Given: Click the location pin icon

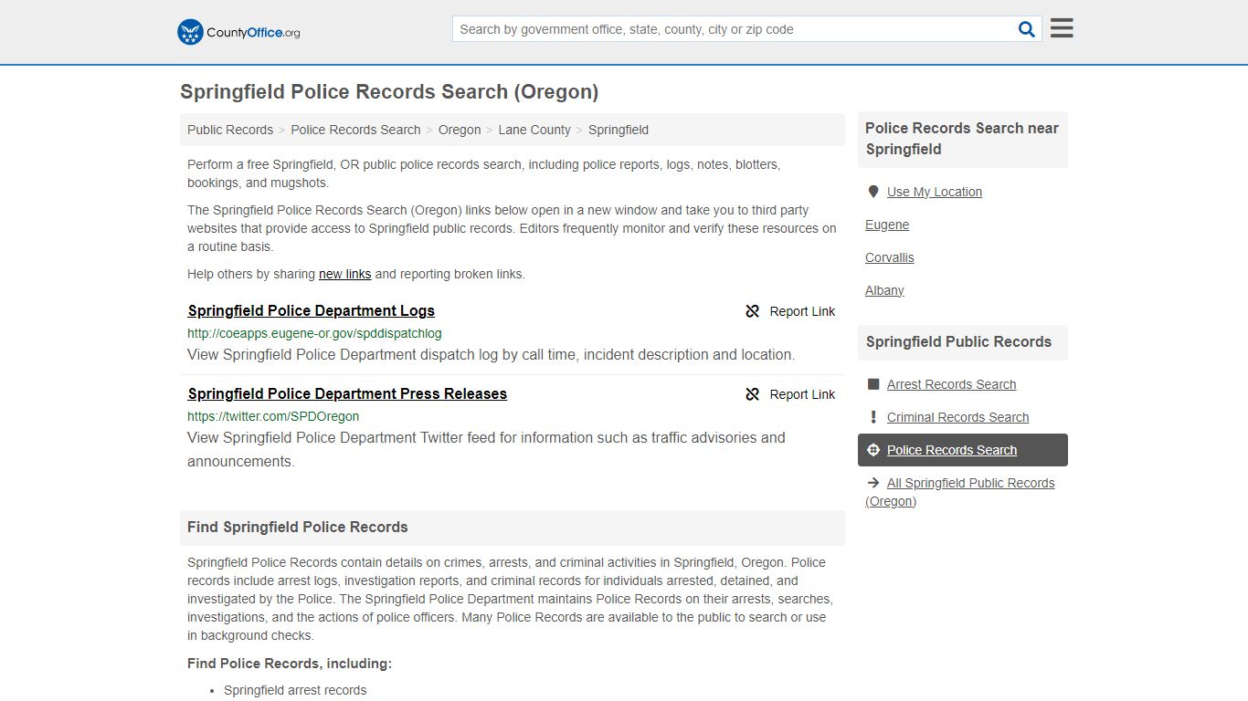Looking at the screenshot, I should tap(873, 192).
